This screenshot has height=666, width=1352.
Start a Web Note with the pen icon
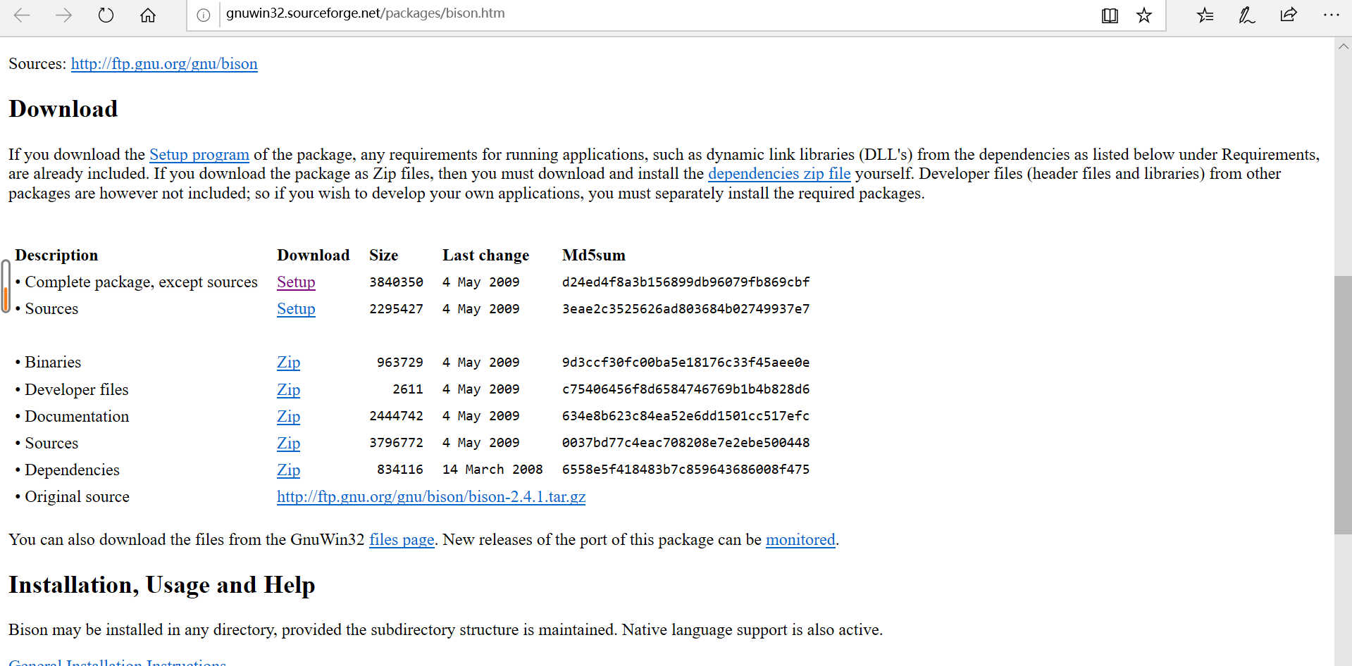click(x=1246, y=15)
